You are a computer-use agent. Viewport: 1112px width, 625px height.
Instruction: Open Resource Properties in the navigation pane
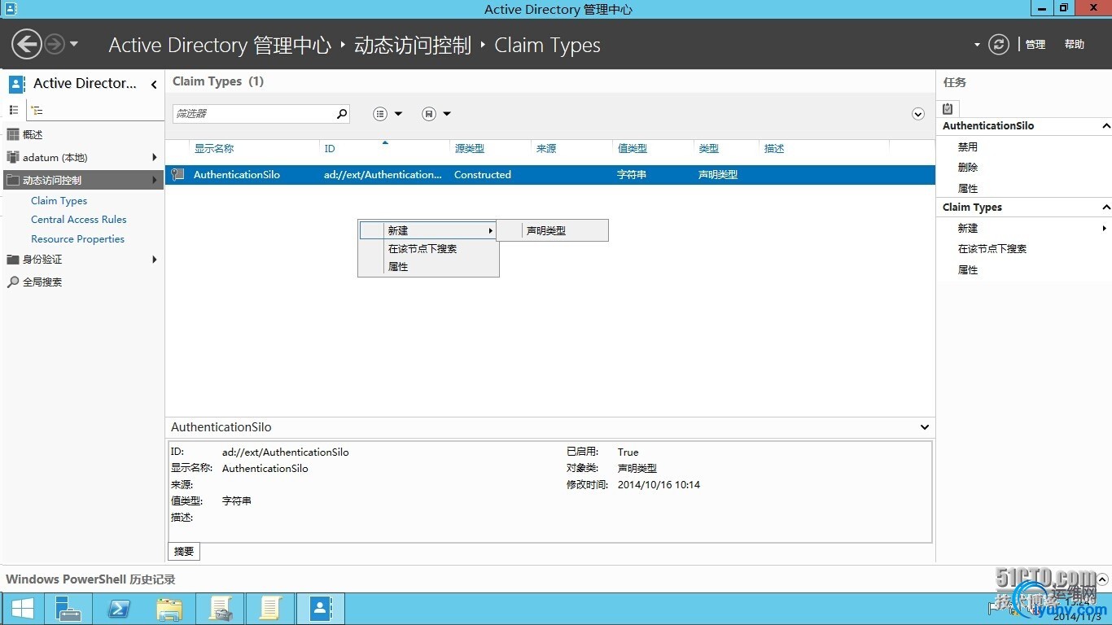pos(78,239)
